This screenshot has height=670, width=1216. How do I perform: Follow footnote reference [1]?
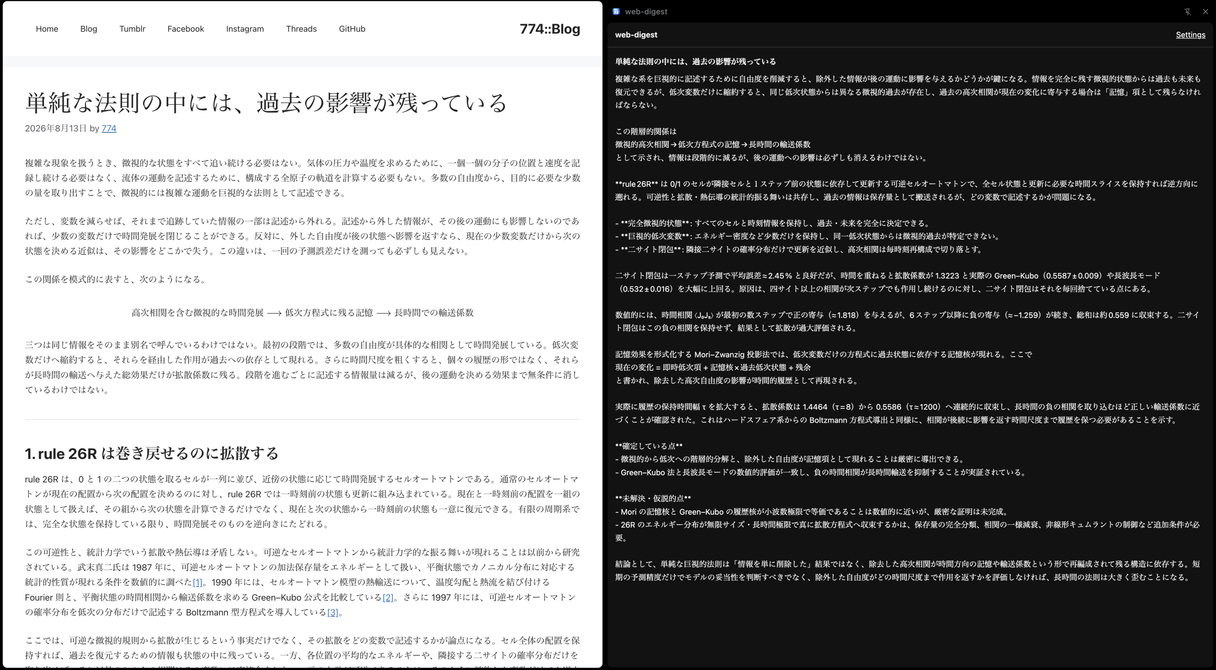pyautogui.click(x=197, y=582)
